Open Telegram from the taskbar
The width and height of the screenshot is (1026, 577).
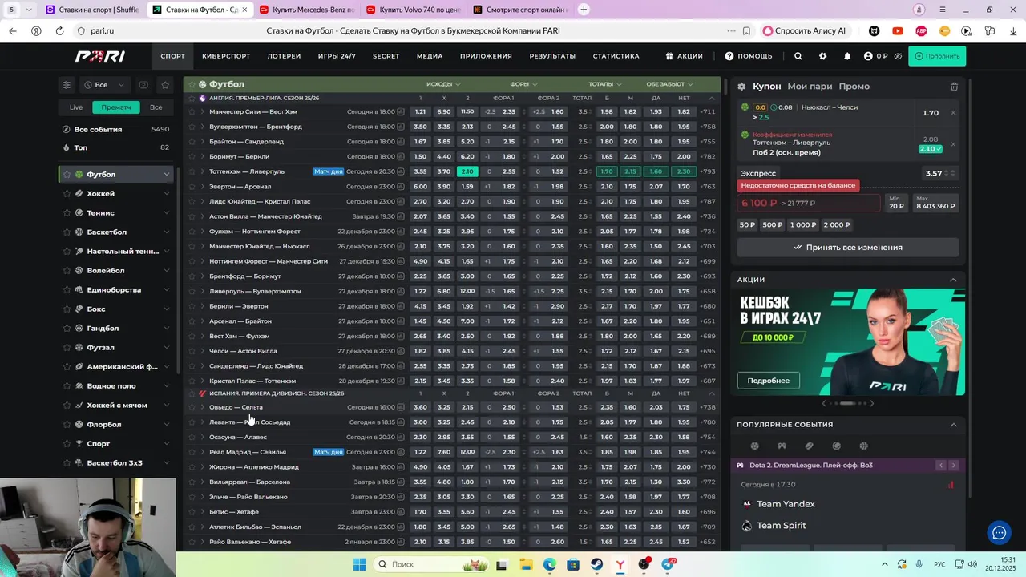pyautogui.click(x=668, y=564)
